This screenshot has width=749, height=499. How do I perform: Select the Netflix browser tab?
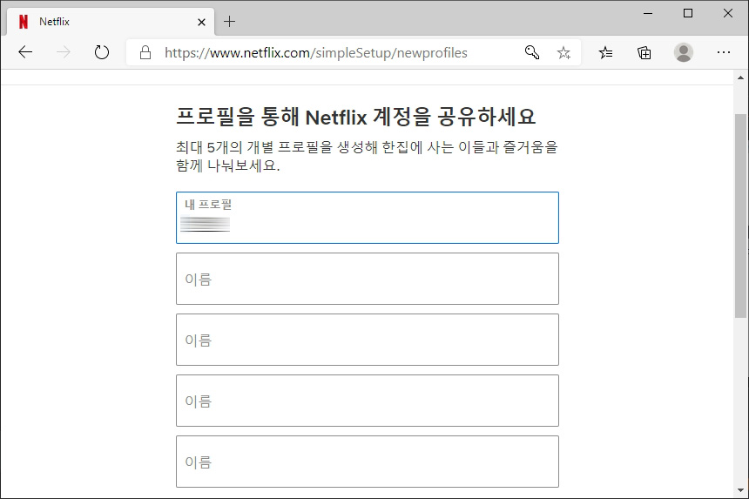pyautogui.click(x=111, y=22)
